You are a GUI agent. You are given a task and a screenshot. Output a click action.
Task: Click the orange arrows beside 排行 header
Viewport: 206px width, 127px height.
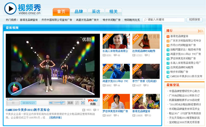click(201, 31)
